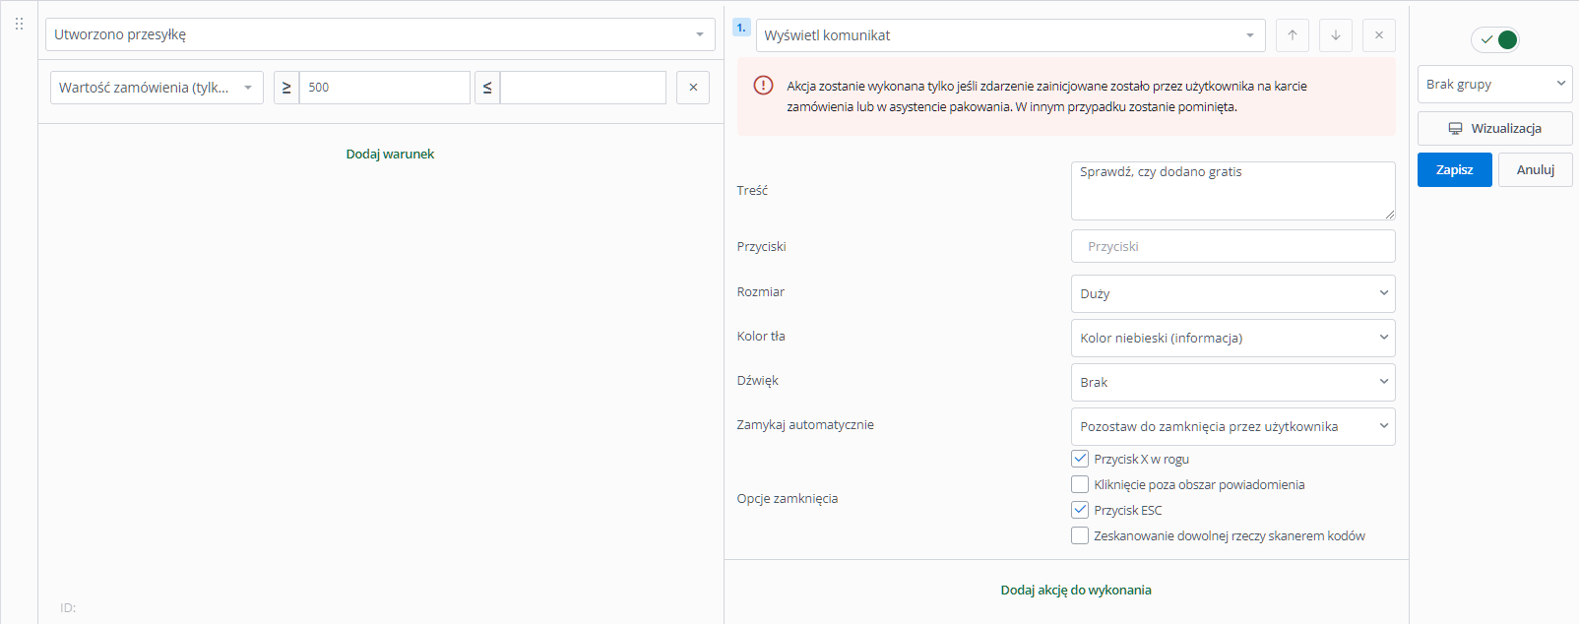This screenshot has height=624, width=1579.
Task: Click the action number 1 badge
Action: coord(741,28)
